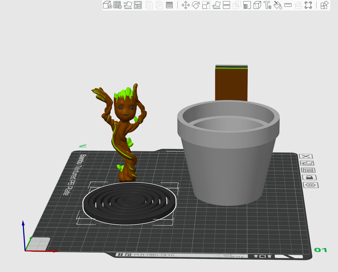
Task: Activate the Measure ruler tool
Action: pos(288,5)
